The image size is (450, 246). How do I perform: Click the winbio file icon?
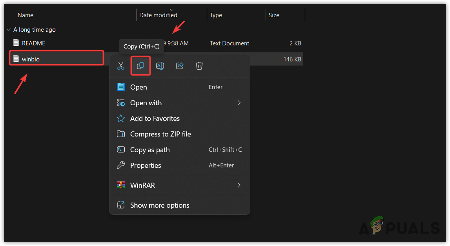(16, 59)
